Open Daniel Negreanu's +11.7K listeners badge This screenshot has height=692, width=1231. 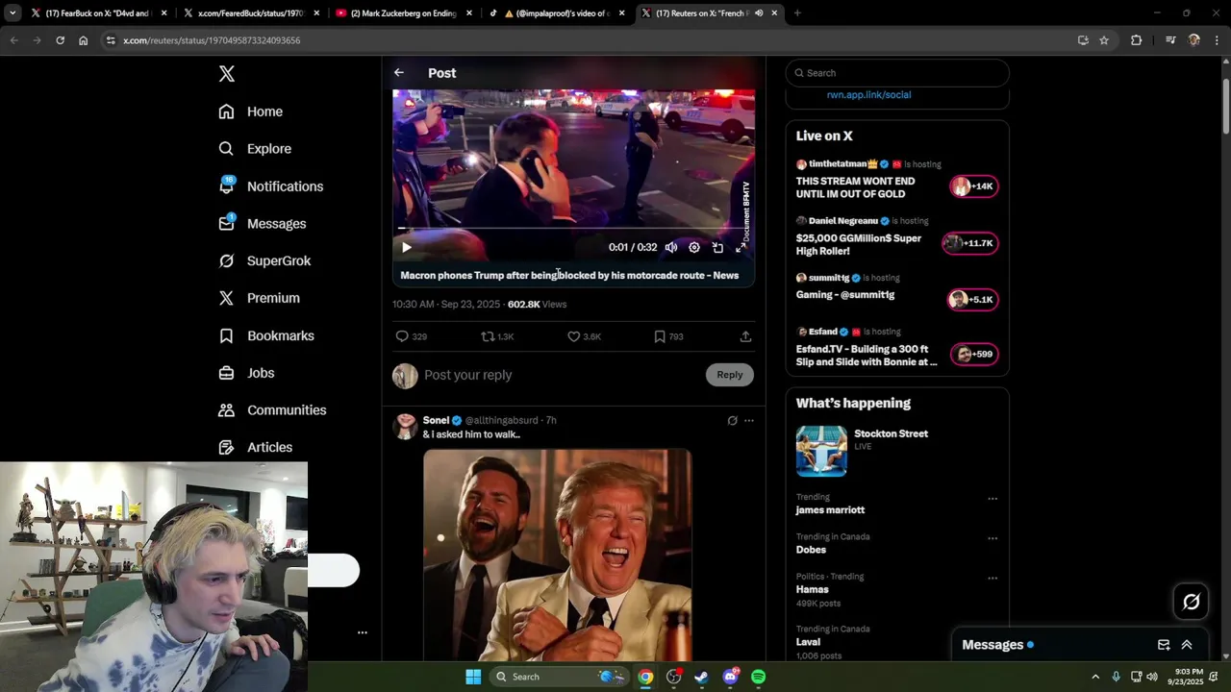tap(969, 243)
